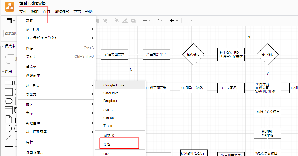Select the Rectangle shape in the 通用 palette

[x=8, y=83]
